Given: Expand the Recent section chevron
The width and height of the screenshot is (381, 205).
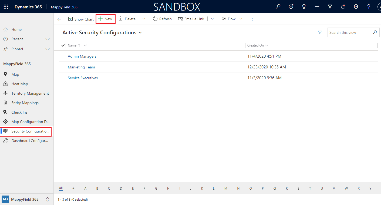Looking at the screenshot, I should click(x=48, y=39).
